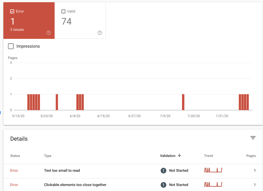This screenshot has height=191, width=263.
Task: Click Not Started icon for Text too small
Action: (x=163, y=170)
